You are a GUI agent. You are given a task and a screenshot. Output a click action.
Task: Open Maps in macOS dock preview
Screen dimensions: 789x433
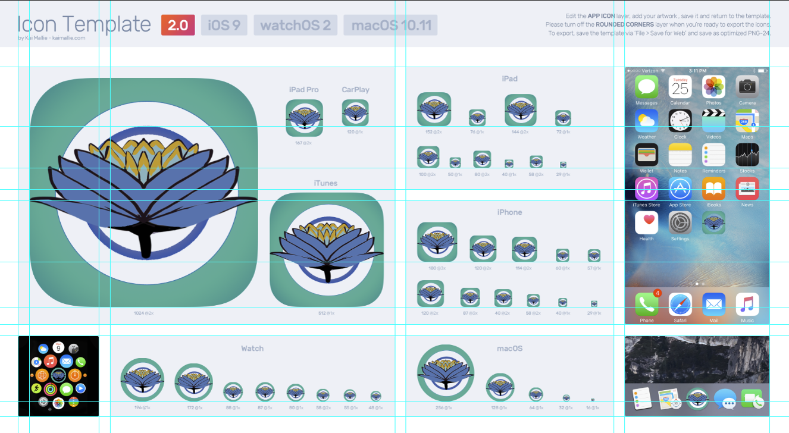[x=670, y=400]
